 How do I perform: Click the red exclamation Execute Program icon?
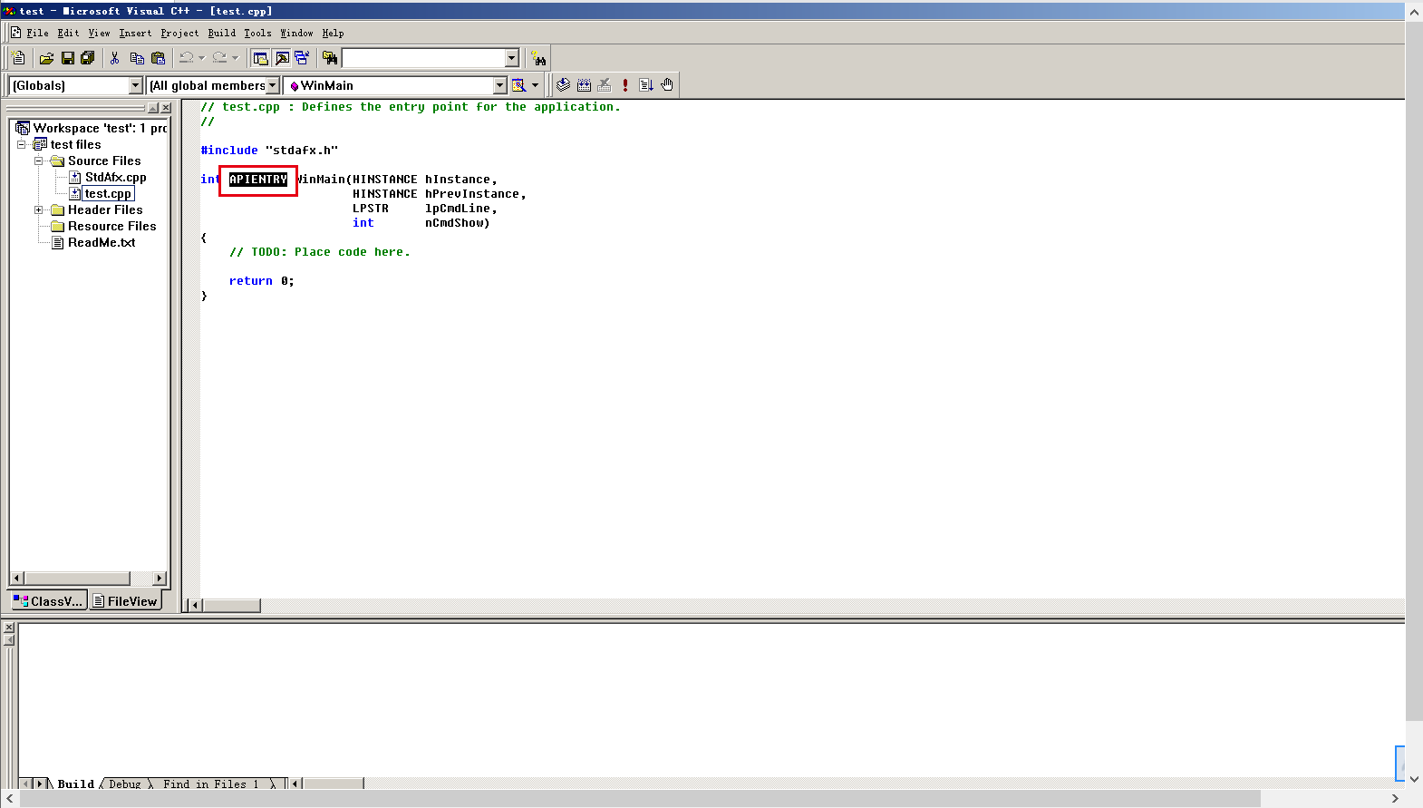(625, 85)
